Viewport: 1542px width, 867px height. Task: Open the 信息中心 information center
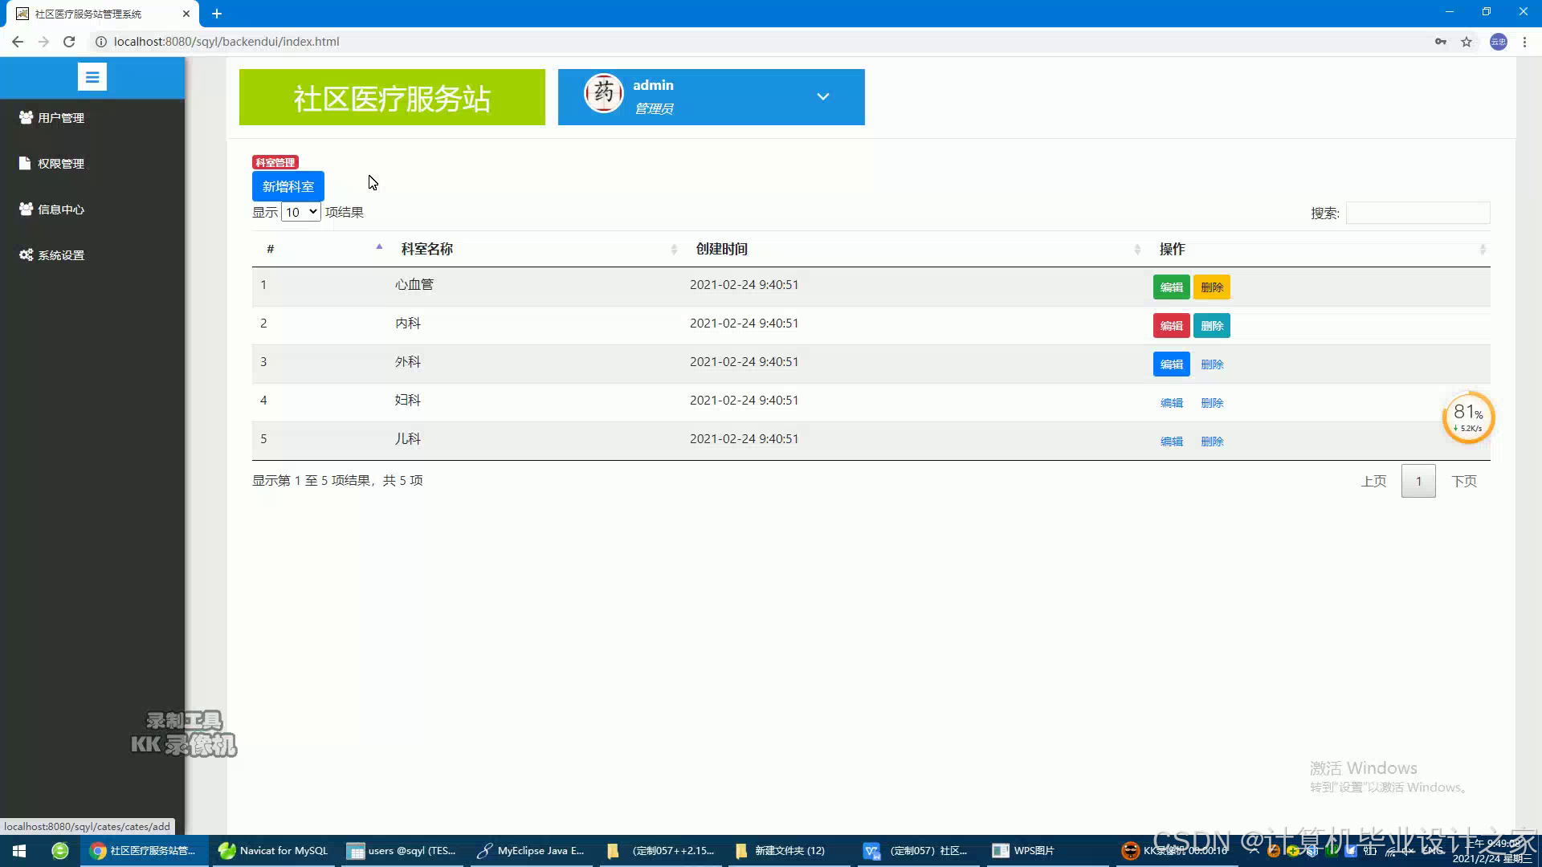pyautogui.click(x=59, y=209)
